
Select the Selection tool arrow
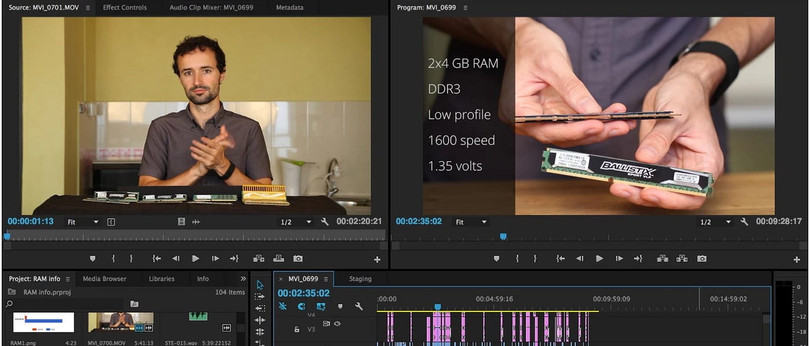pos(260,285)
